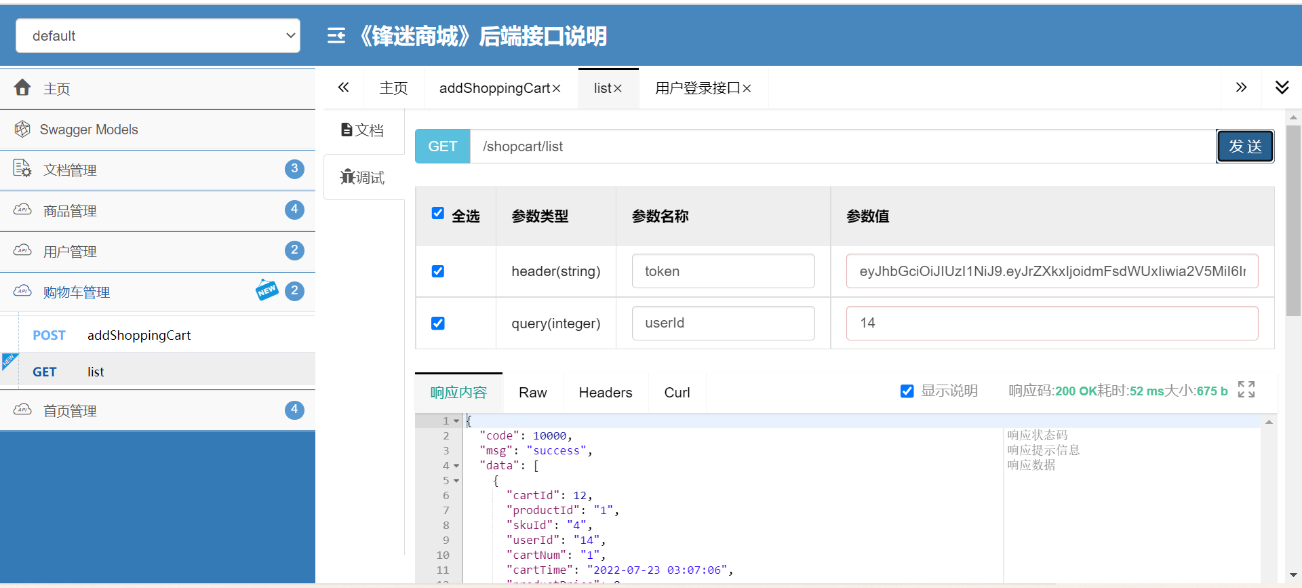
Task: Click the token parameter name field
Action: pos(724,271)
